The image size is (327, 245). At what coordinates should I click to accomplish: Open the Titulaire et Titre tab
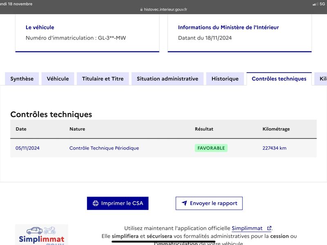pyautogui.click(x=103, y=79)
